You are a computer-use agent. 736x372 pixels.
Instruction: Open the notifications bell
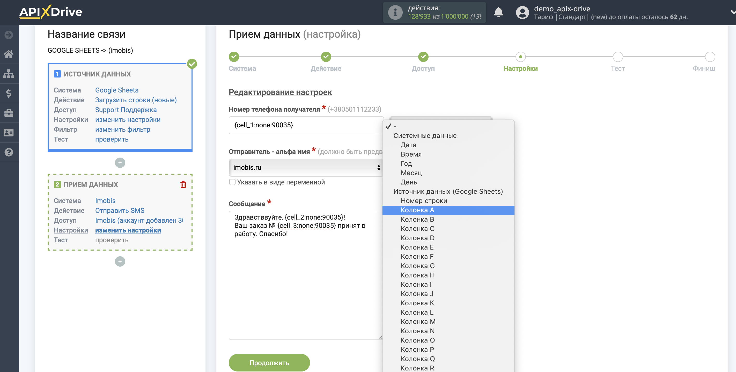pos(498,12)
